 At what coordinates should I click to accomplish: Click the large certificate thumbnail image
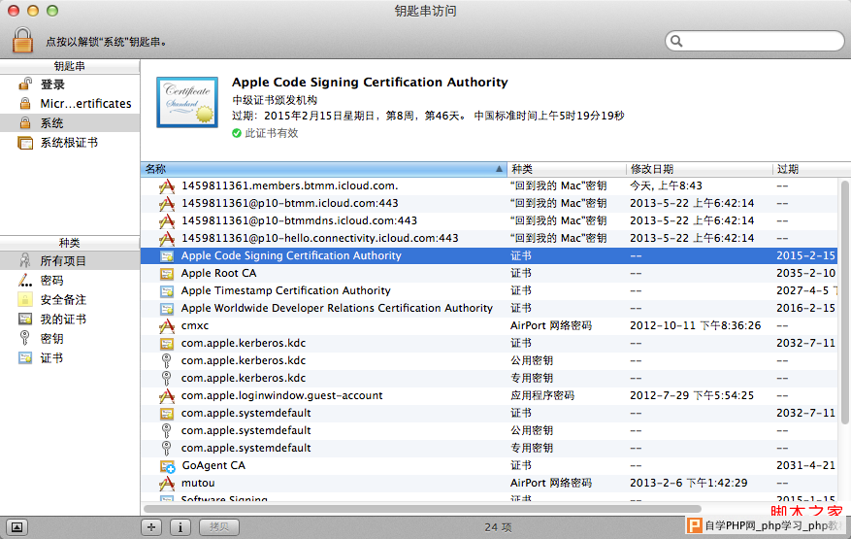187,102
